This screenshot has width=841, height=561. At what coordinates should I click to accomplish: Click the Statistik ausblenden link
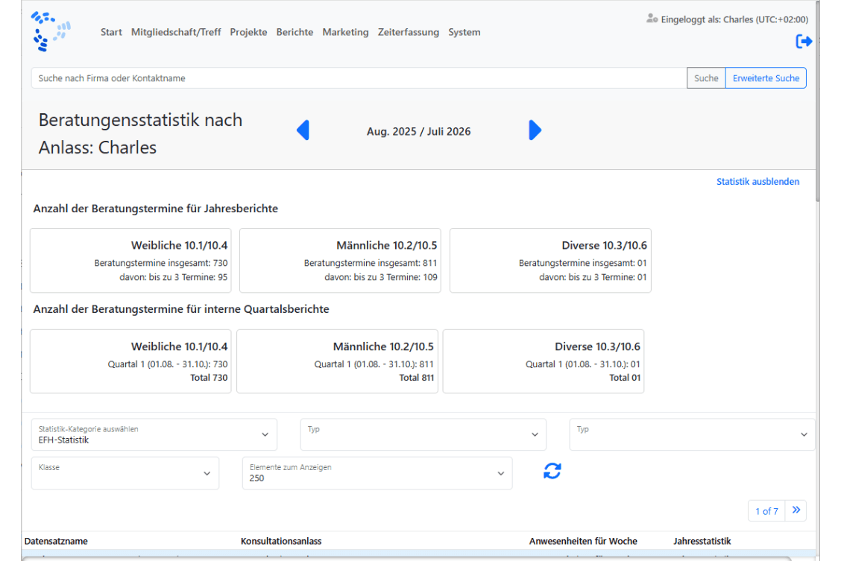(x=757, y=182)
